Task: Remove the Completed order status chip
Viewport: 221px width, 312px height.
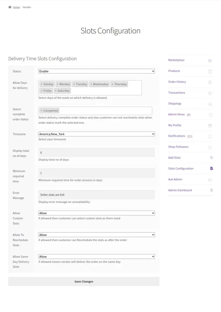Action: [x=42, y=110]
